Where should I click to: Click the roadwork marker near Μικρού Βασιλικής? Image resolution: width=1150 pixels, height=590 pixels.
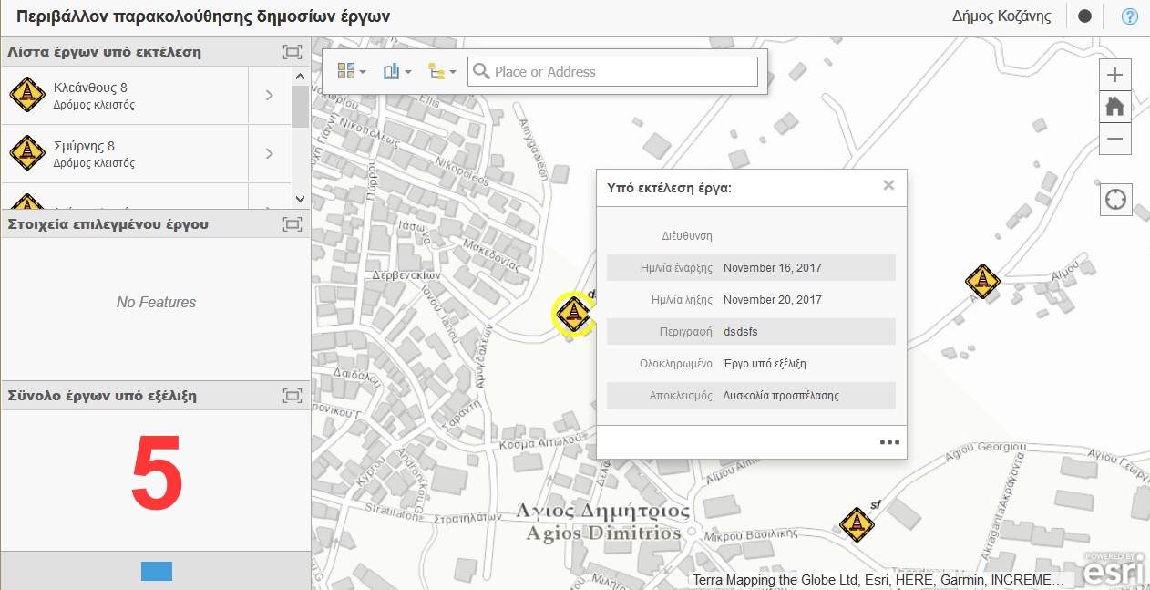pyautogui.click(x=857, y=524)
